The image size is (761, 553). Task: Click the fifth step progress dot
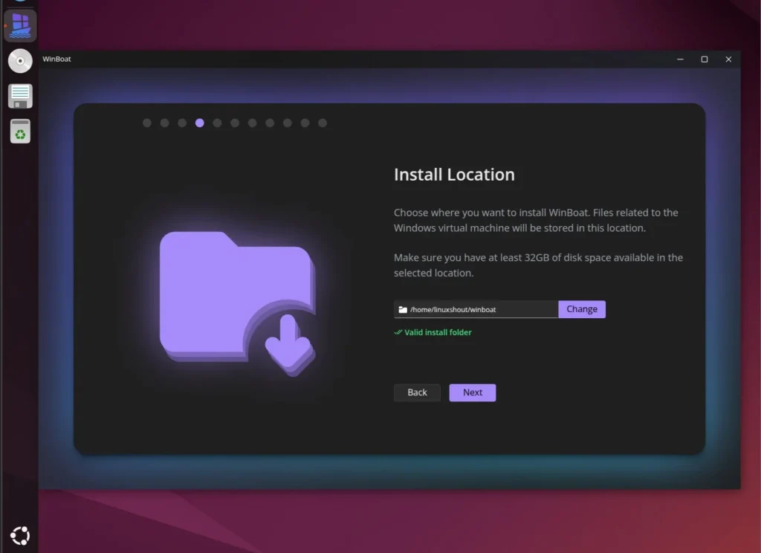217,123
